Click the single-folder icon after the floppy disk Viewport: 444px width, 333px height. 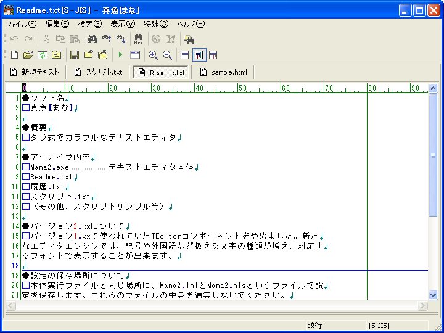click(x=89, y=55)
